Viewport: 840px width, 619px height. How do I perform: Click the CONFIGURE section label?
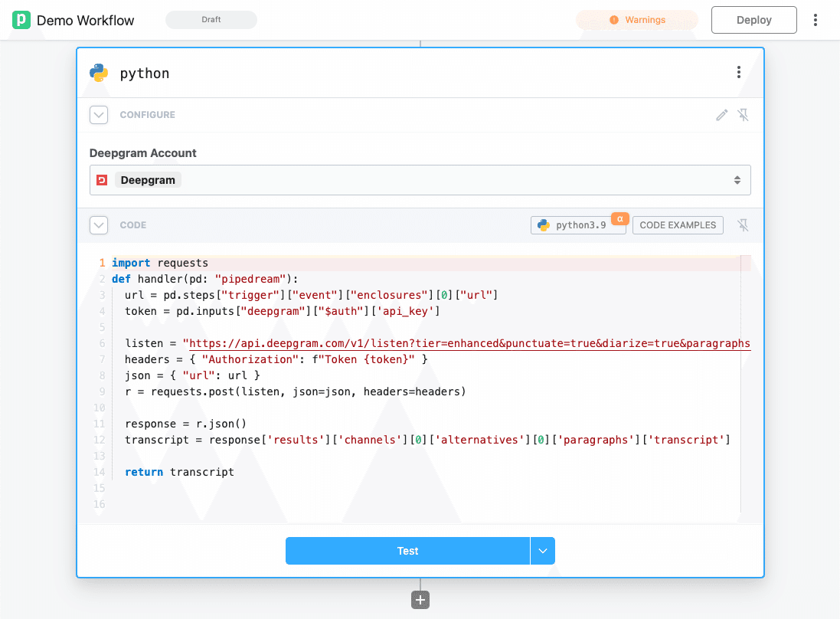point(147,115)
